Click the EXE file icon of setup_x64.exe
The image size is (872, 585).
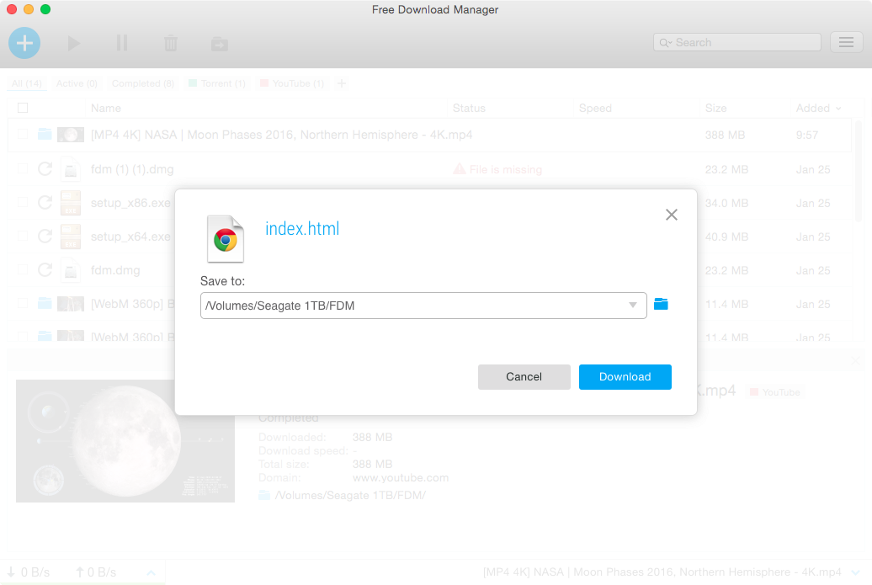[x=71, y=237]
